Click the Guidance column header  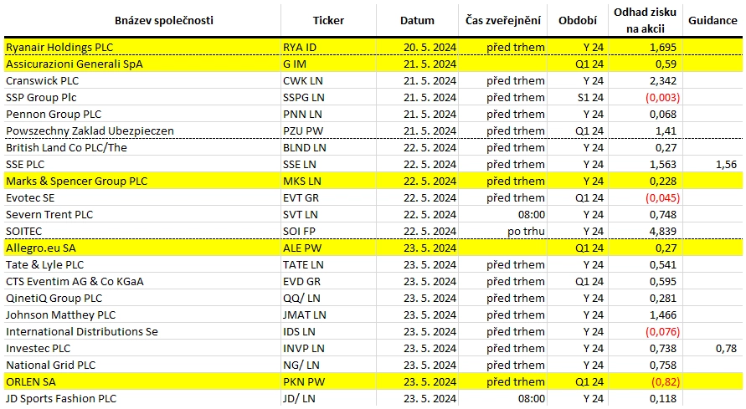pos(713,20)
